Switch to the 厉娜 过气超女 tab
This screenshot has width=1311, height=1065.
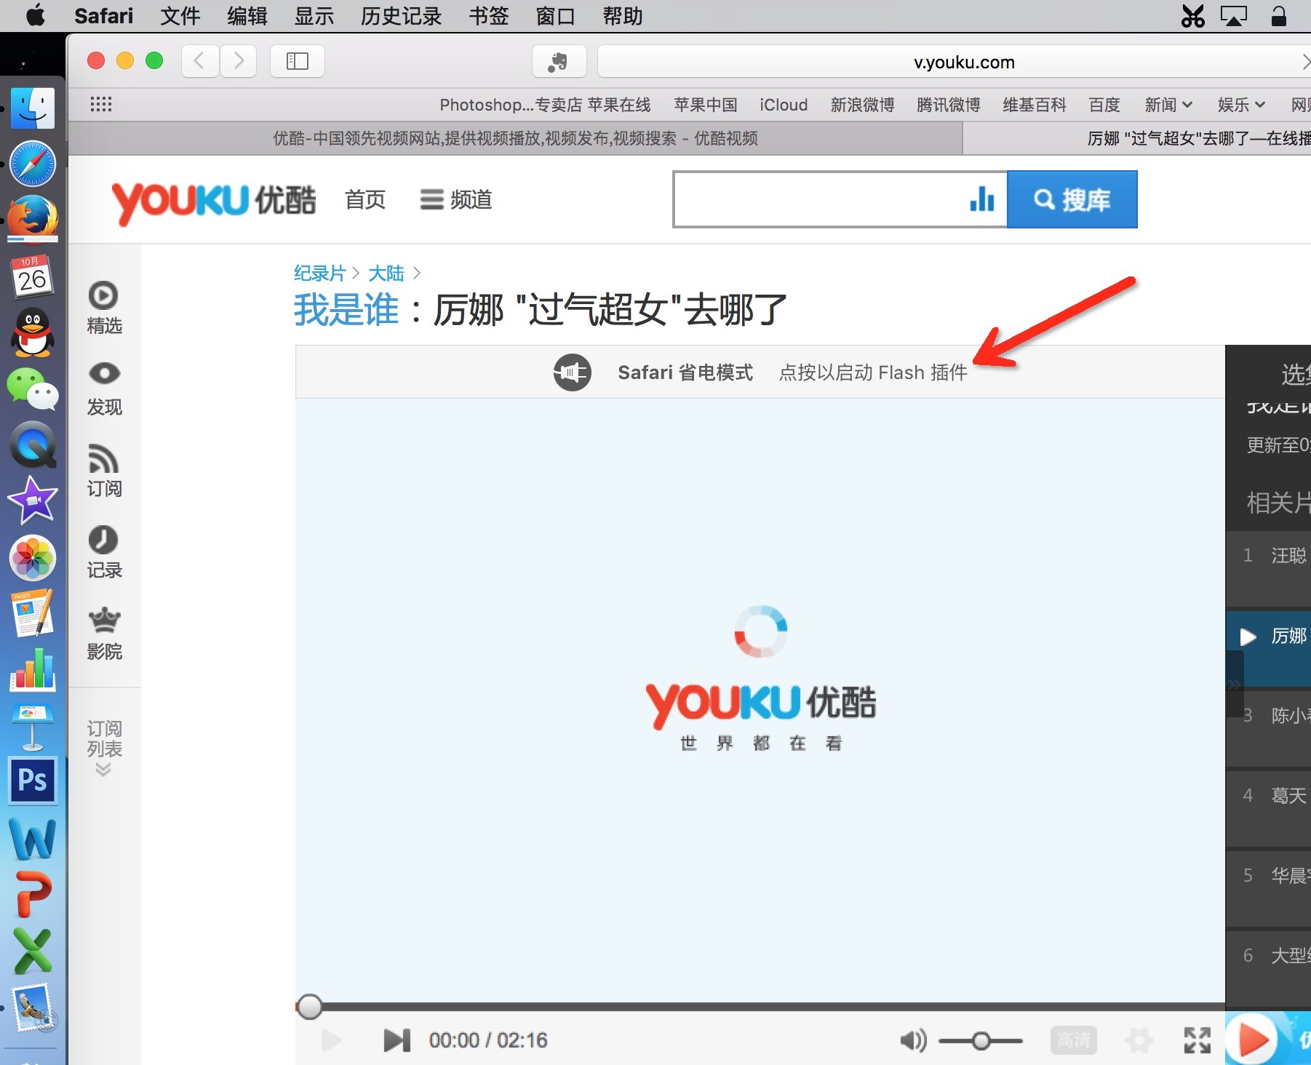pos(1137,138)
